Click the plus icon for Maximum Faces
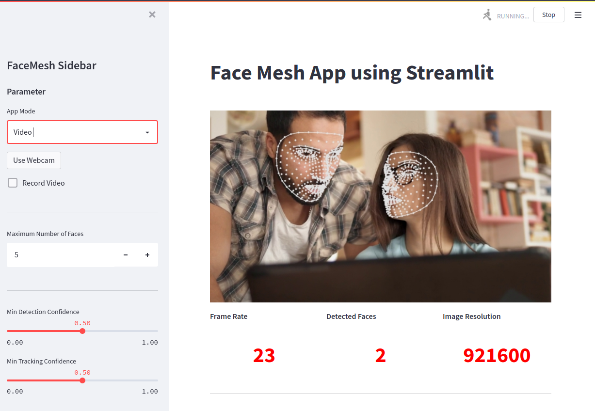This screenshot has width=595, height=411. 147,255
